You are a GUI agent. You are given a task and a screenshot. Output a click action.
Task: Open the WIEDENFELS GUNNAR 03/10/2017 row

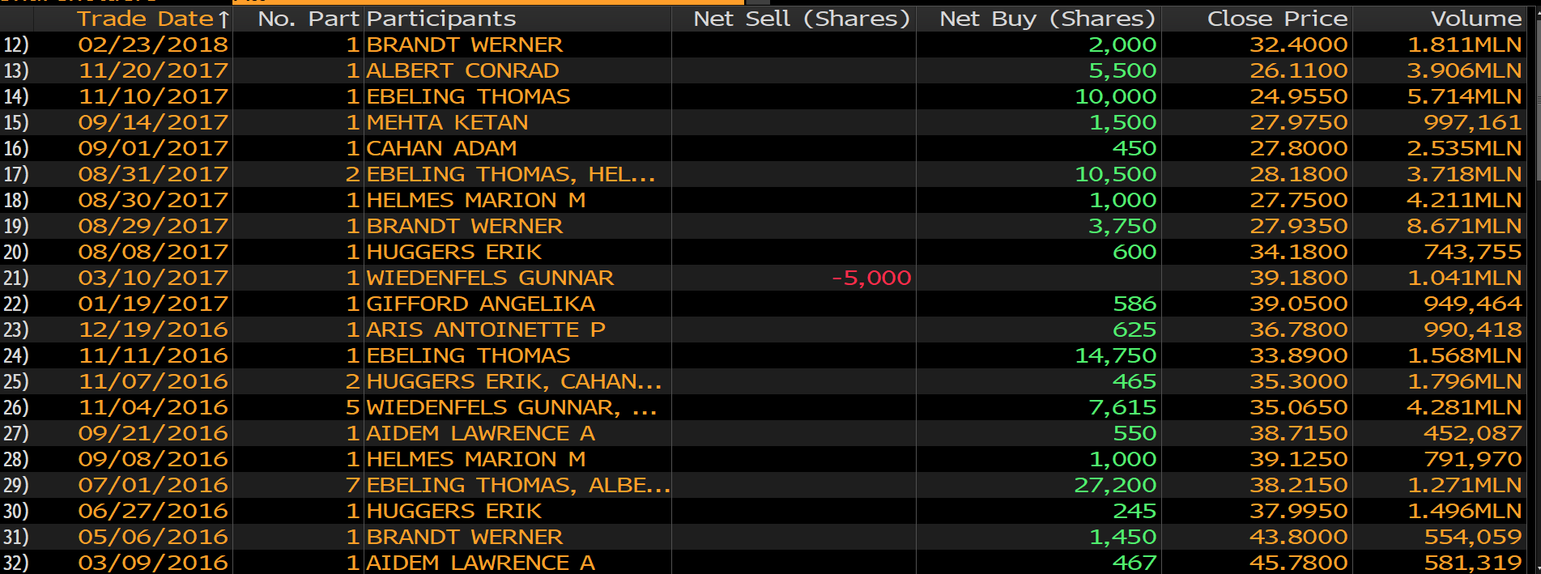click(489, 278)
